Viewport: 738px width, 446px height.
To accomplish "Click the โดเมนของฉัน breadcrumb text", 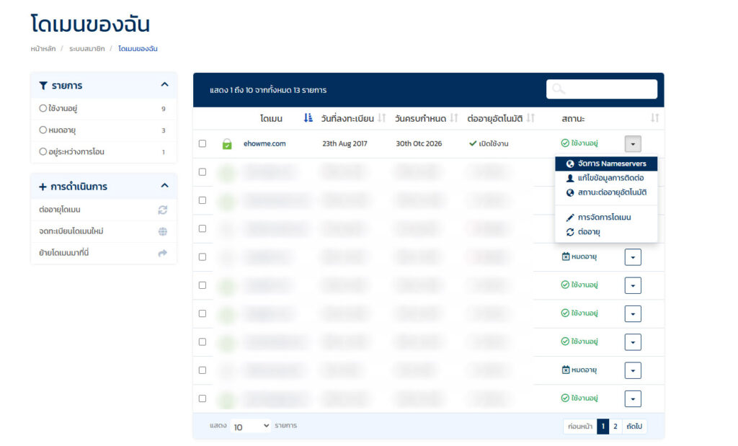I will click(138, 49).
